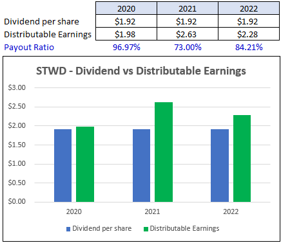Screen dimensions: 281x243
Task: Select the 96.97% payout ratio value
Action: tap(126, 47)
